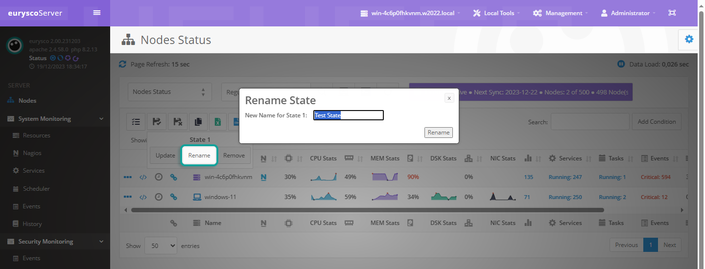
Task: Open the 135 processes link
Action: pyautogui.click(x=528, y=177)
